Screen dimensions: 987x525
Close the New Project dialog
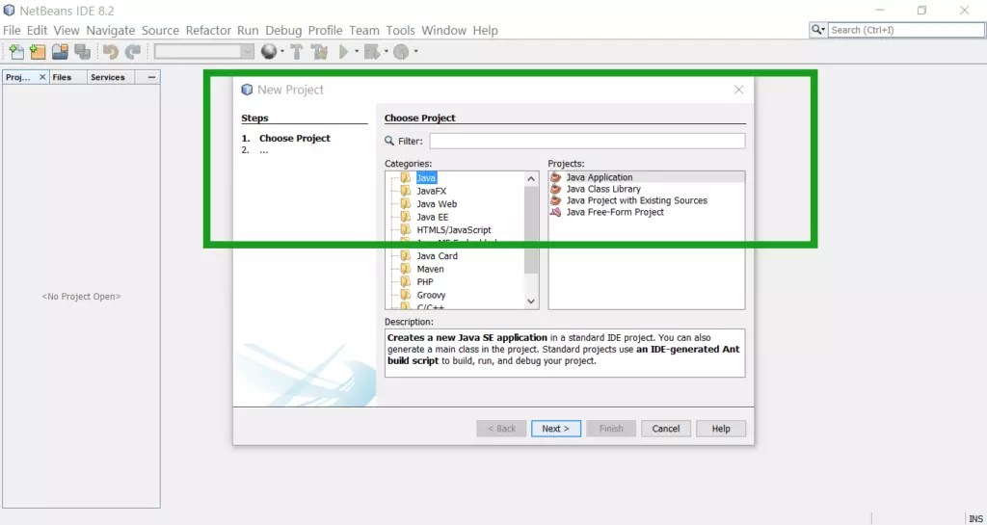click(x=739, y=90)
